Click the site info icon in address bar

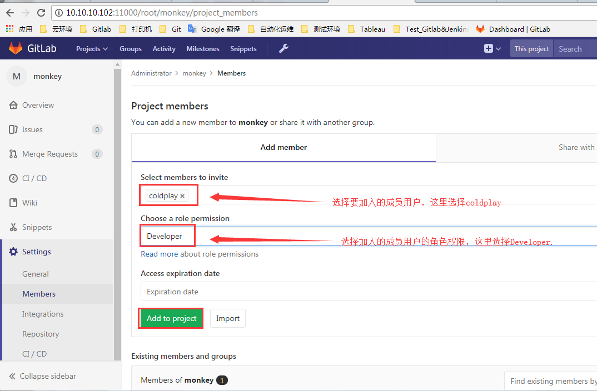click(59, 13)
